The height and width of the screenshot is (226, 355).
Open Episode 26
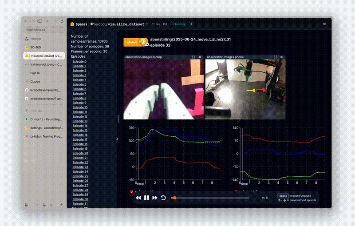point(80,181)
